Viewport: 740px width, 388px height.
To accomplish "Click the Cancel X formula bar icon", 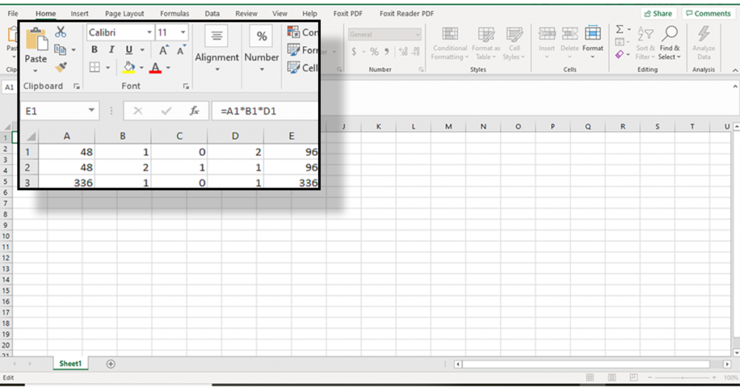I will point(138,111).
